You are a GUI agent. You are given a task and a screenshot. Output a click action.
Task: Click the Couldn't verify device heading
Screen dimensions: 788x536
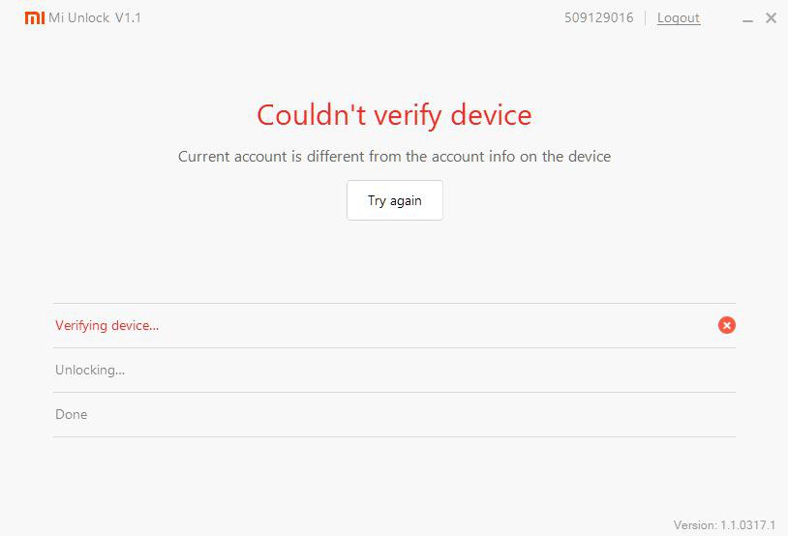[394, 115]
